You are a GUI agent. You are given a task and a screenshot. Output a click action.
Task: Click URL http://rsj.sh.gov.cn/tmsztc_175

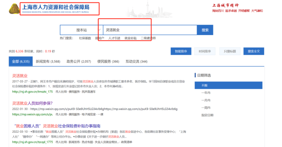[32, 92]
